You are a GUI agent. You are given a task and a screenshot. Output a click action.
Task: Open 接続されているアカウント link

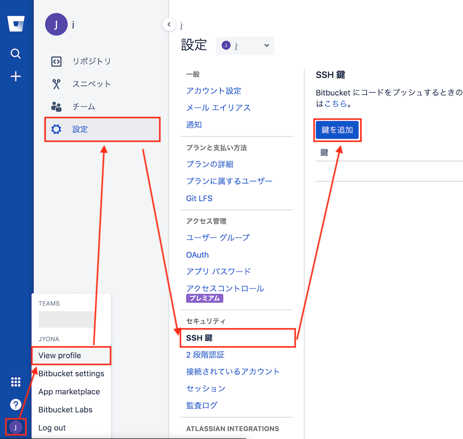click(x=233, y=372)
